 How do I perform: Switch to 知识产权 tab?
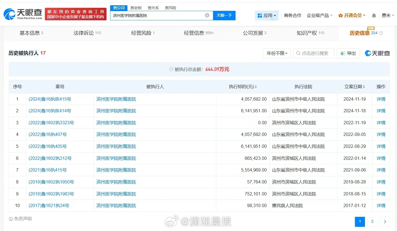click(x=310, y=33)
